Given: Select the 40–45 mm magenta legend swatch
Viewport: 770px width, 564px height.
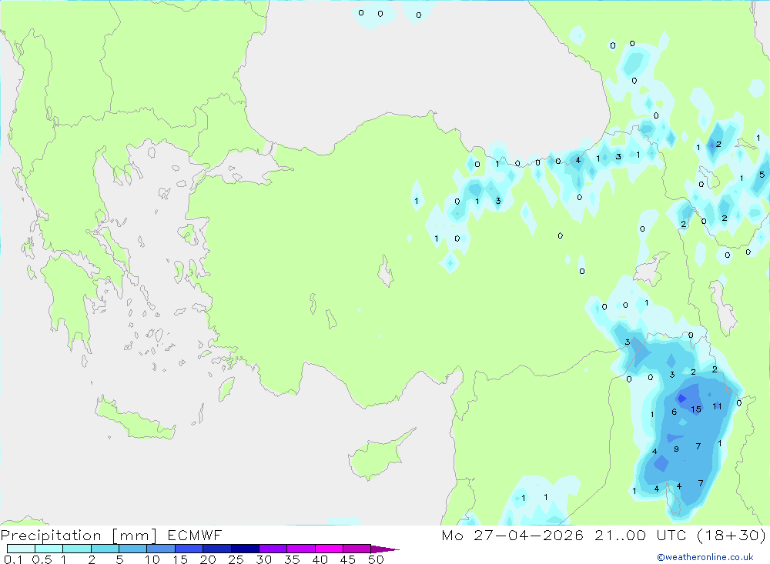Looking at the screenshot, I should [x=329, y=549].
